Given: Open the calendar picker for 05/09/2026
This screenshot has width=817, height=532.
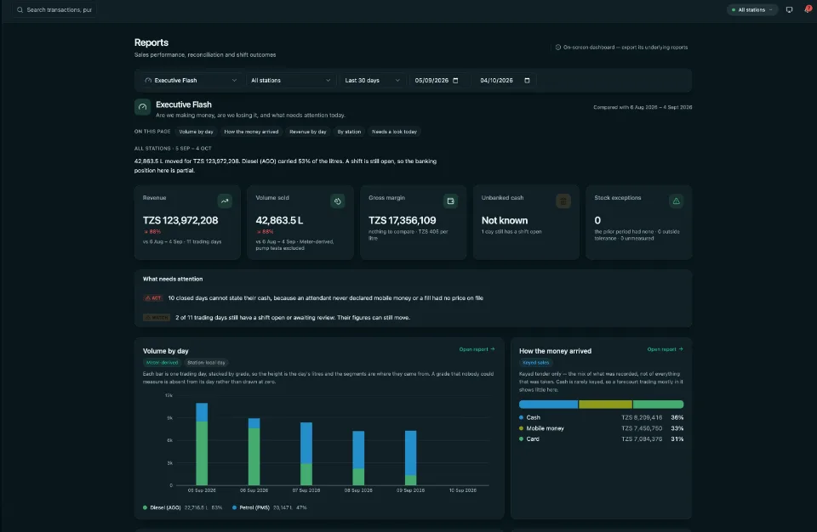Looking at the screenshot, I should pos(455,81).
